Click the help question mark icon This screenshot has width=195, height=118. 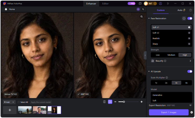click(190, 10)
